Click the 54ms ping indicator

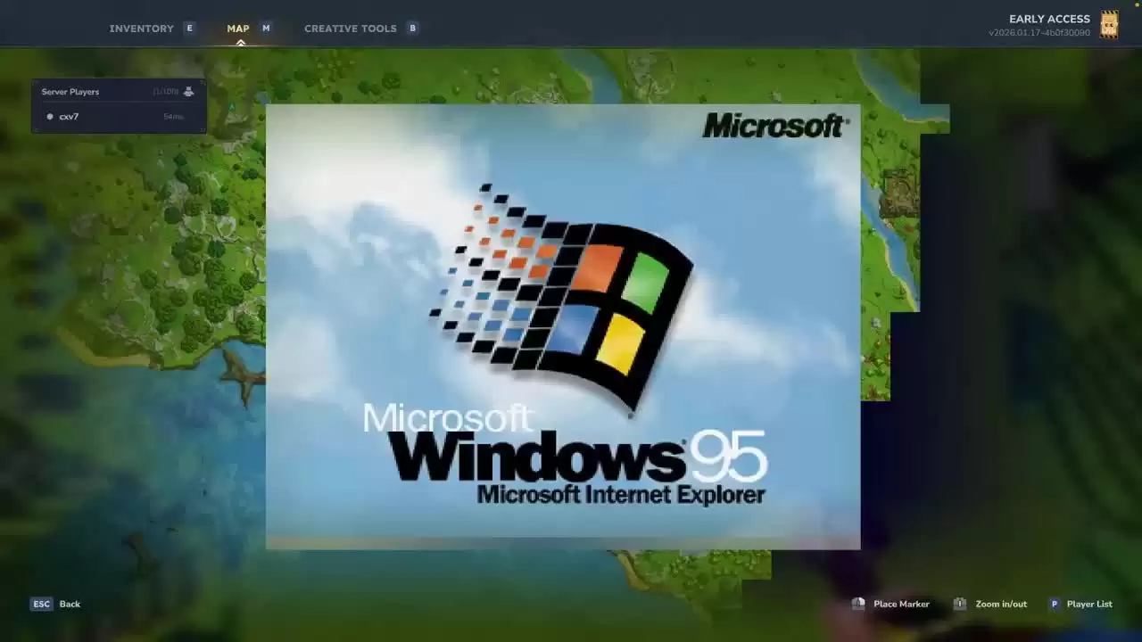(172, 116)
